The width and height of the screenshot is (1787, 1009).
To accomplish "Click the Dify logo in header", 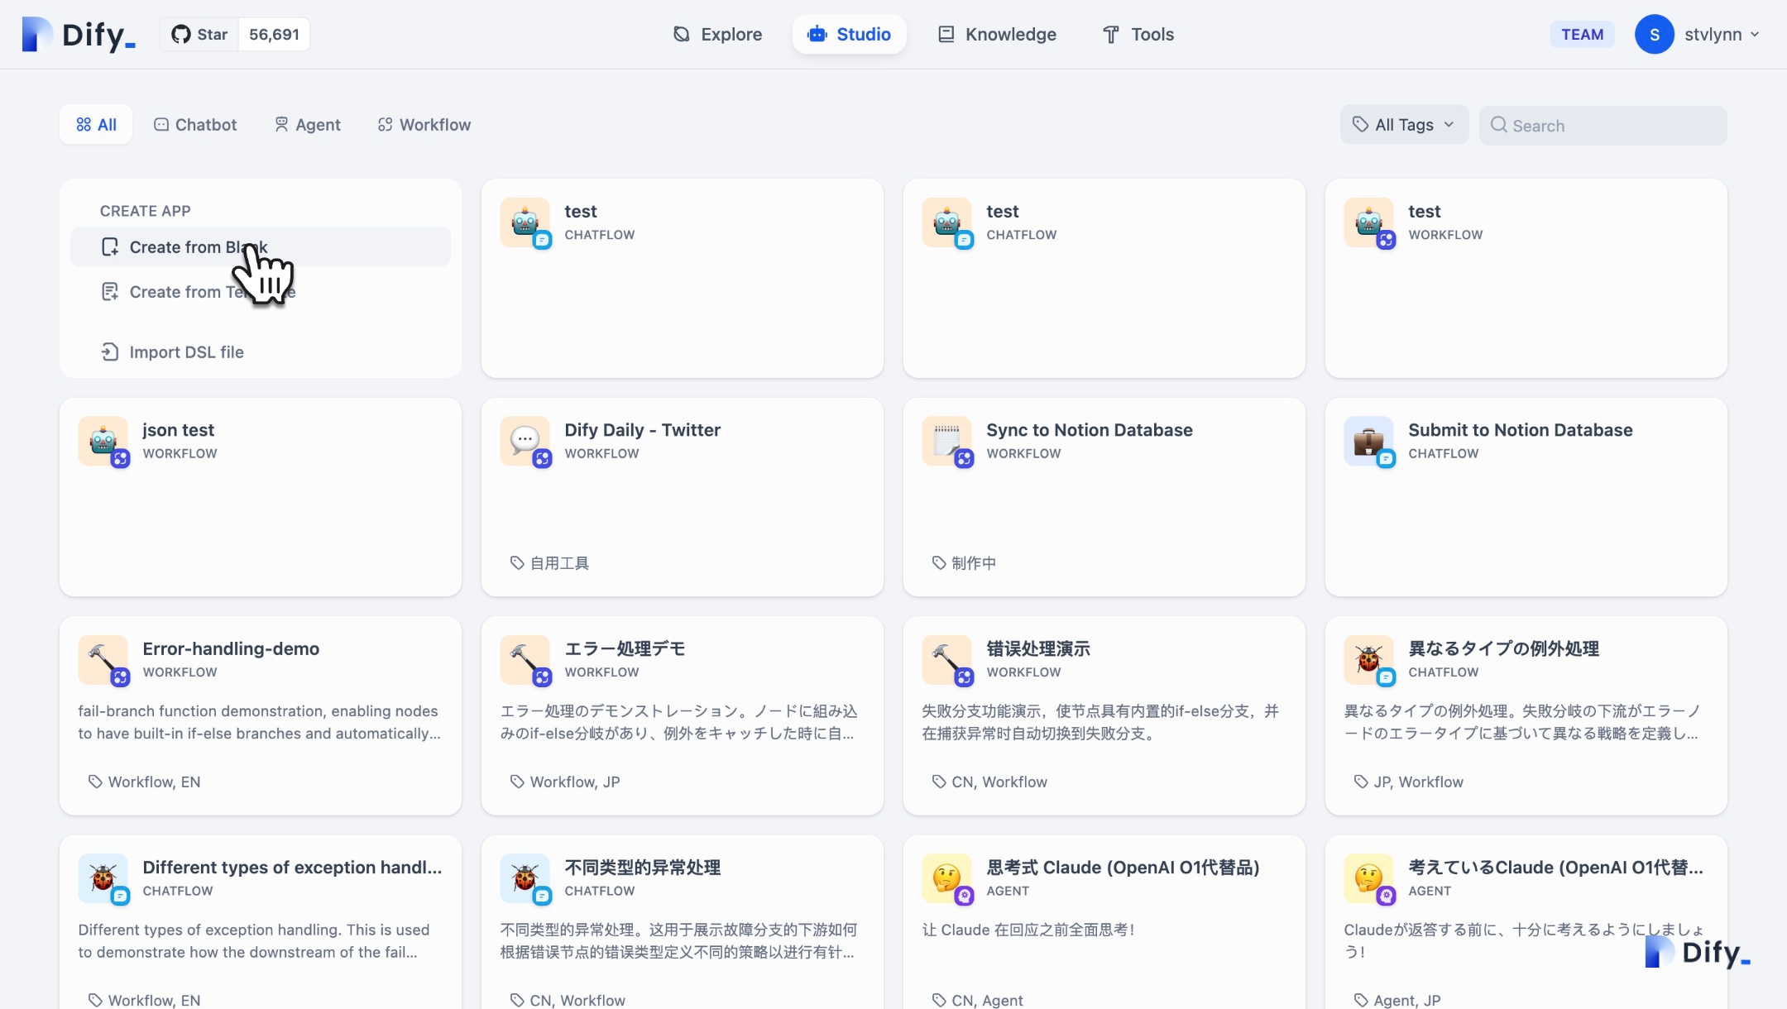I will (x=79, y=35).
